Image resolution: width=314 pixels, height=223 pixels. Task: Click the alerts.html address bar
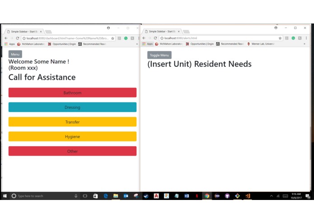(x=220, y=38)
